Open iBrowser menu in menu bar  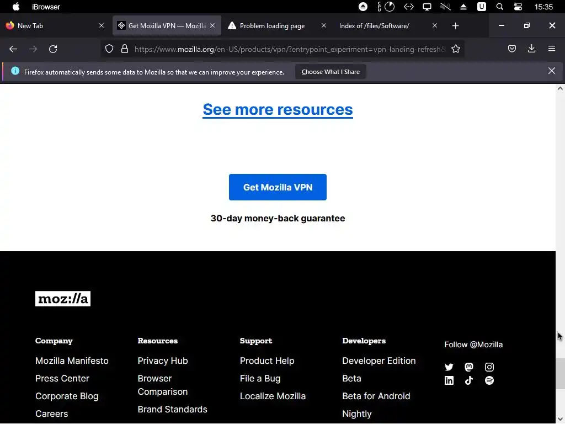point(46,7)
